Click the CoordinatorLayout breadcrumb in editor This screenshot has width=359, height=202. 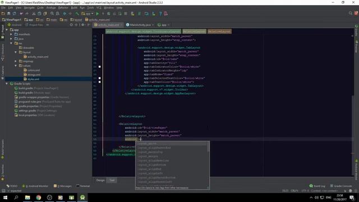click(144, 31)
